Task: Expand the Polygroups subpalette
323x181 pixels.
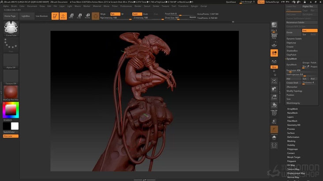Action: [292, 149]
